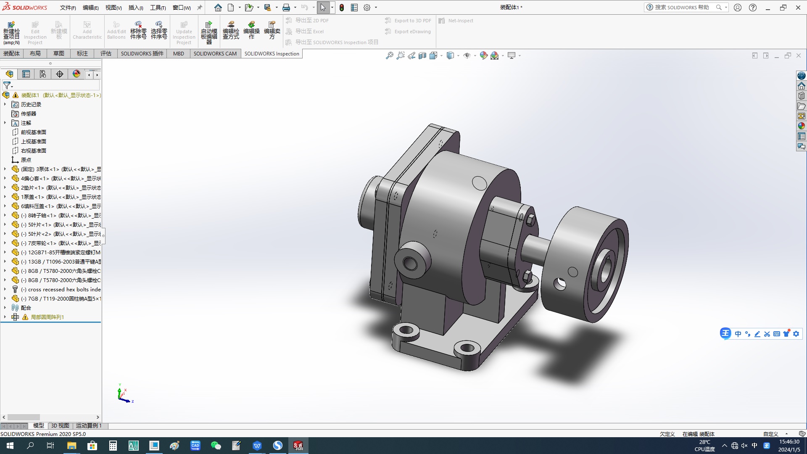Select 传感器 sensors item

click(x=29, y=113)
